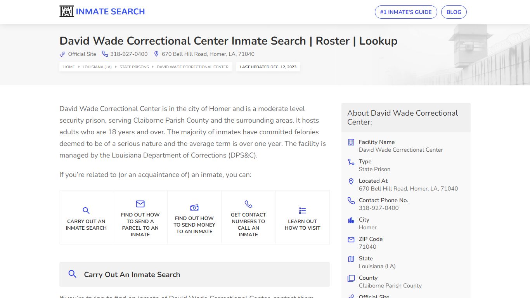Click the money bill icon in send money card
Image resolution: width=530 pixels, height=298 pixels.
coord(194,208)
